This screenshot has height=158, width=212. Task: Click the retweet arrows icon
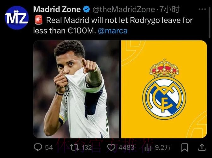click(75, 147)
